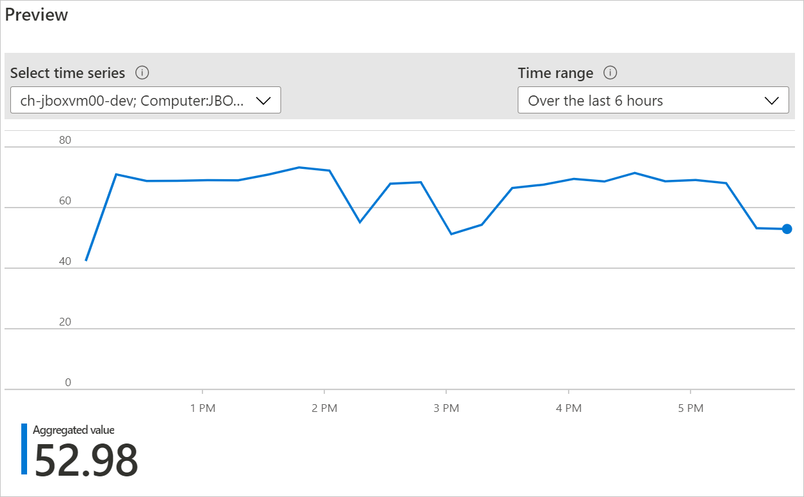804x497 pixels.
Task: Click the 2 PM x-axis label
Action: (324, 408)
